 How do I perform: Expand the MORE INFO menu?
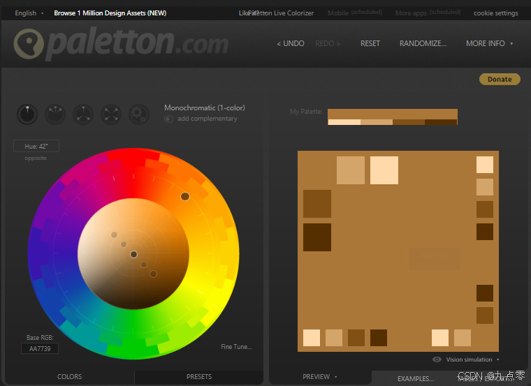(x=489, y=43)
